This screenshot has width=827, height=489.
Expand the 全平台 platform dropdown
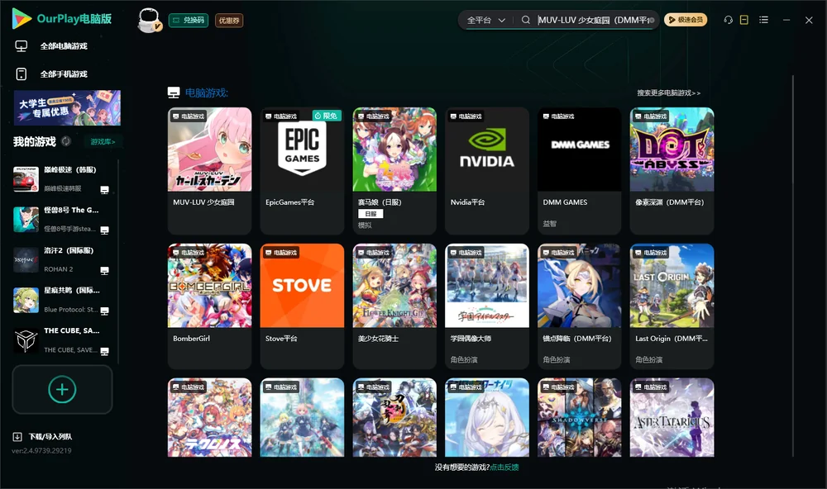pos(485,20)
